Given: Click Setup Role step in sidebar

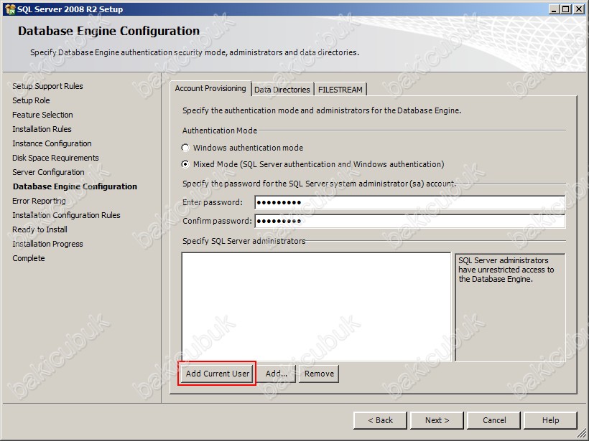Looking at the screenshot, I should point(31,100).
